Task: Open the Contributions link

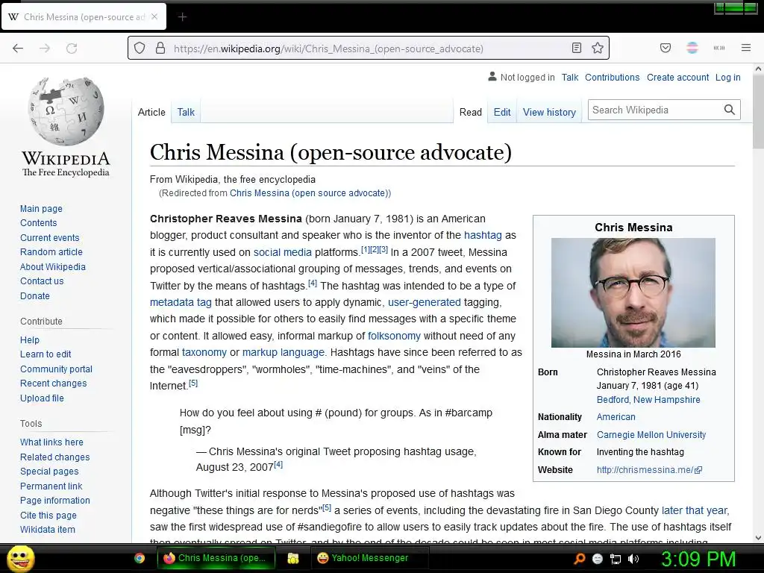Action: pyautogui.click(x=612, y=77)
